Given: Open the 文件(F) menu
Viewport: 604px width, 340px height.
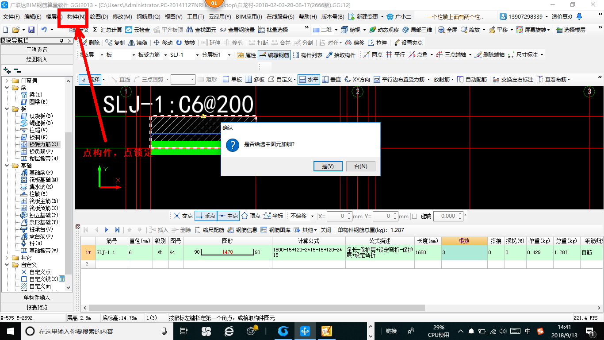Looking at the screenshot, I should 11,17.
